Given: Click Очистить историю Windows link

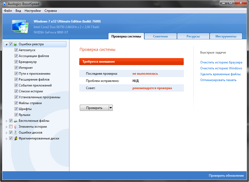Looking at the screenshot, I should (x=221, y=68).
